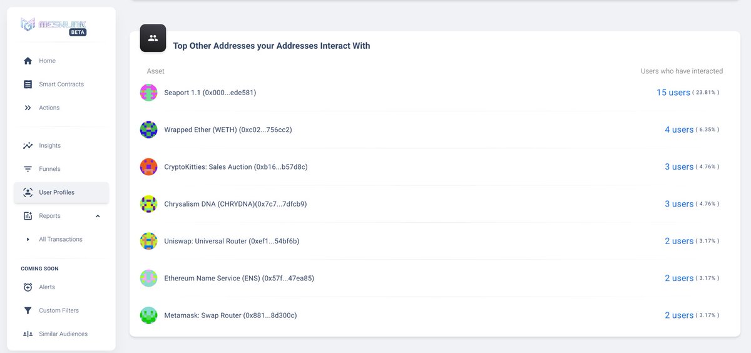Click the Chrysalism DNA identicon avatar
751x353 pixels.
148,204
